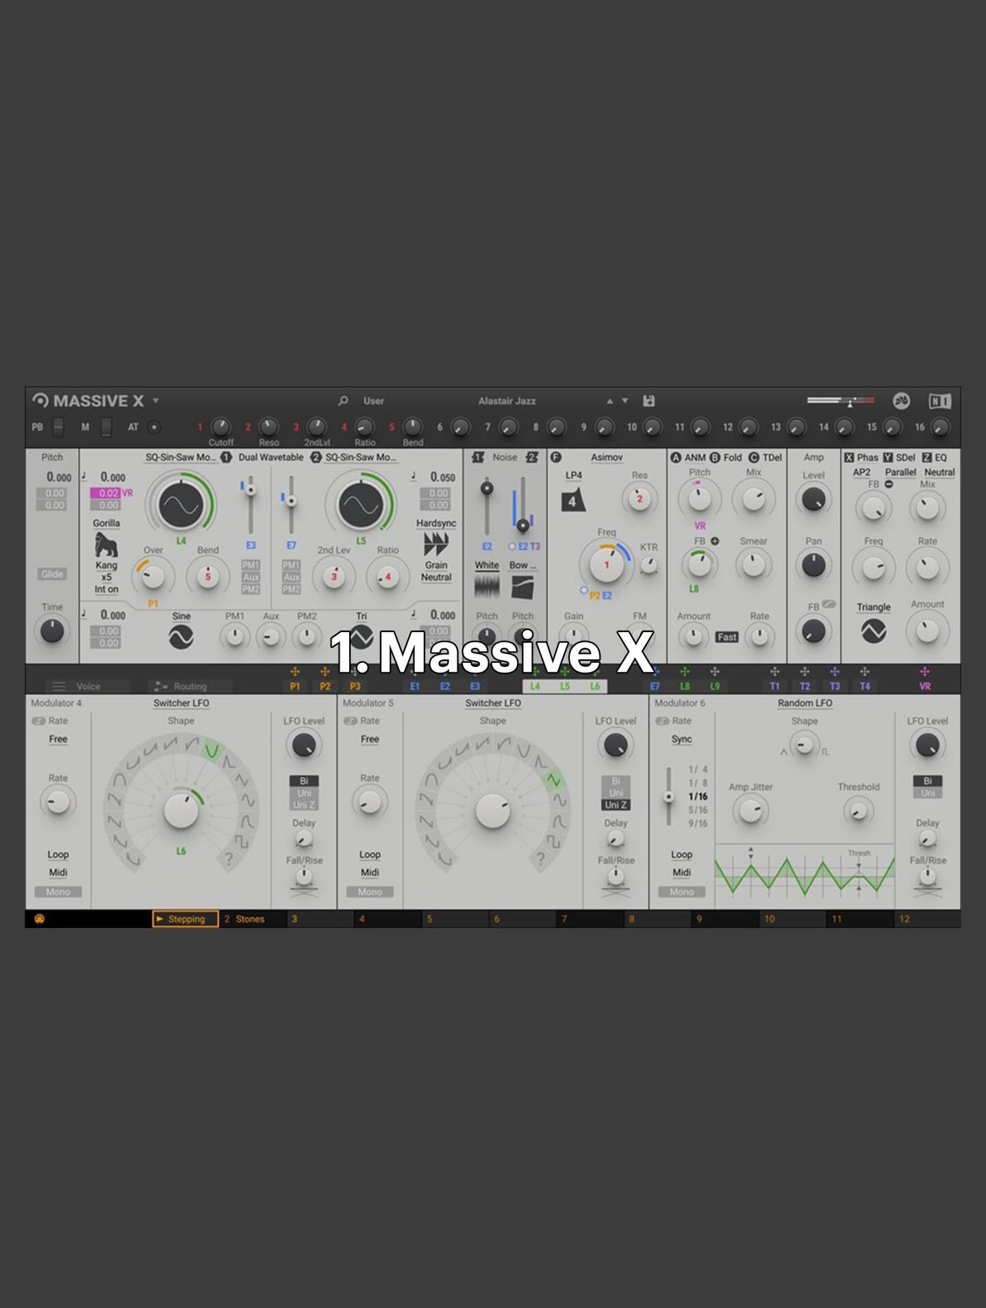Click the Native Instruments NI logo
Screen dimensions: 986x1308
tap(939, 401)
